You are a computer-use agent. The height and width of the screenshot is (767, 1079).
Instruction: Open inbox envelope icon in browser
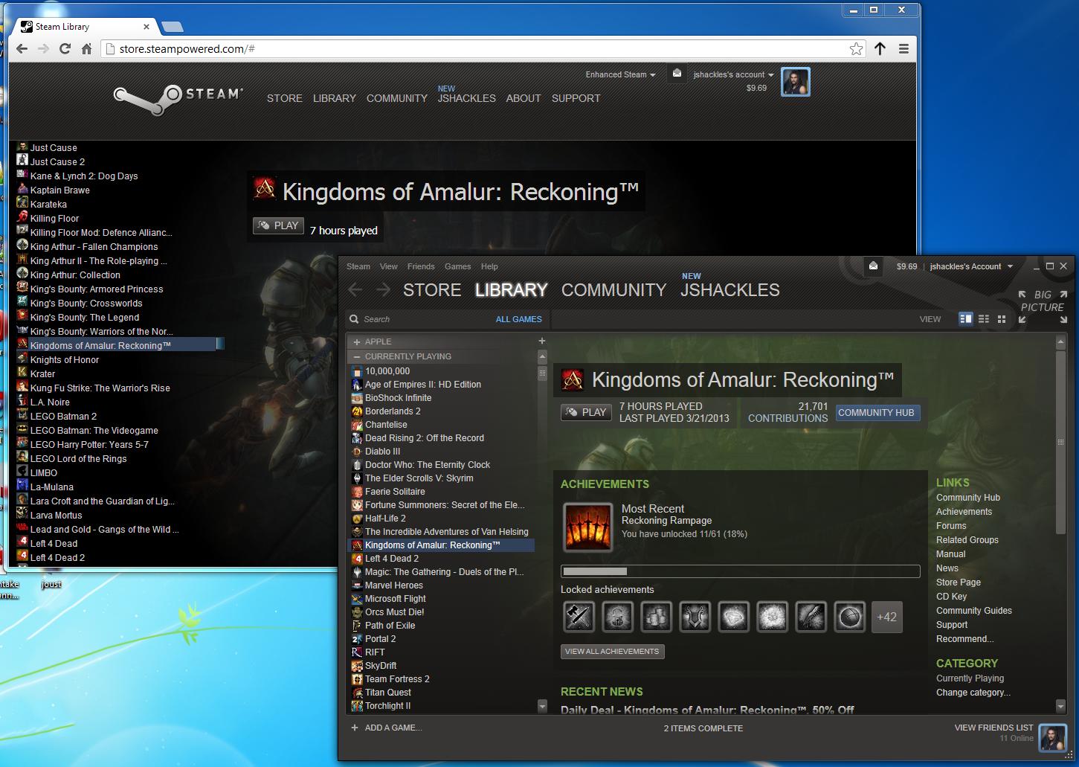pyautogui.click(x=677, y=74)
